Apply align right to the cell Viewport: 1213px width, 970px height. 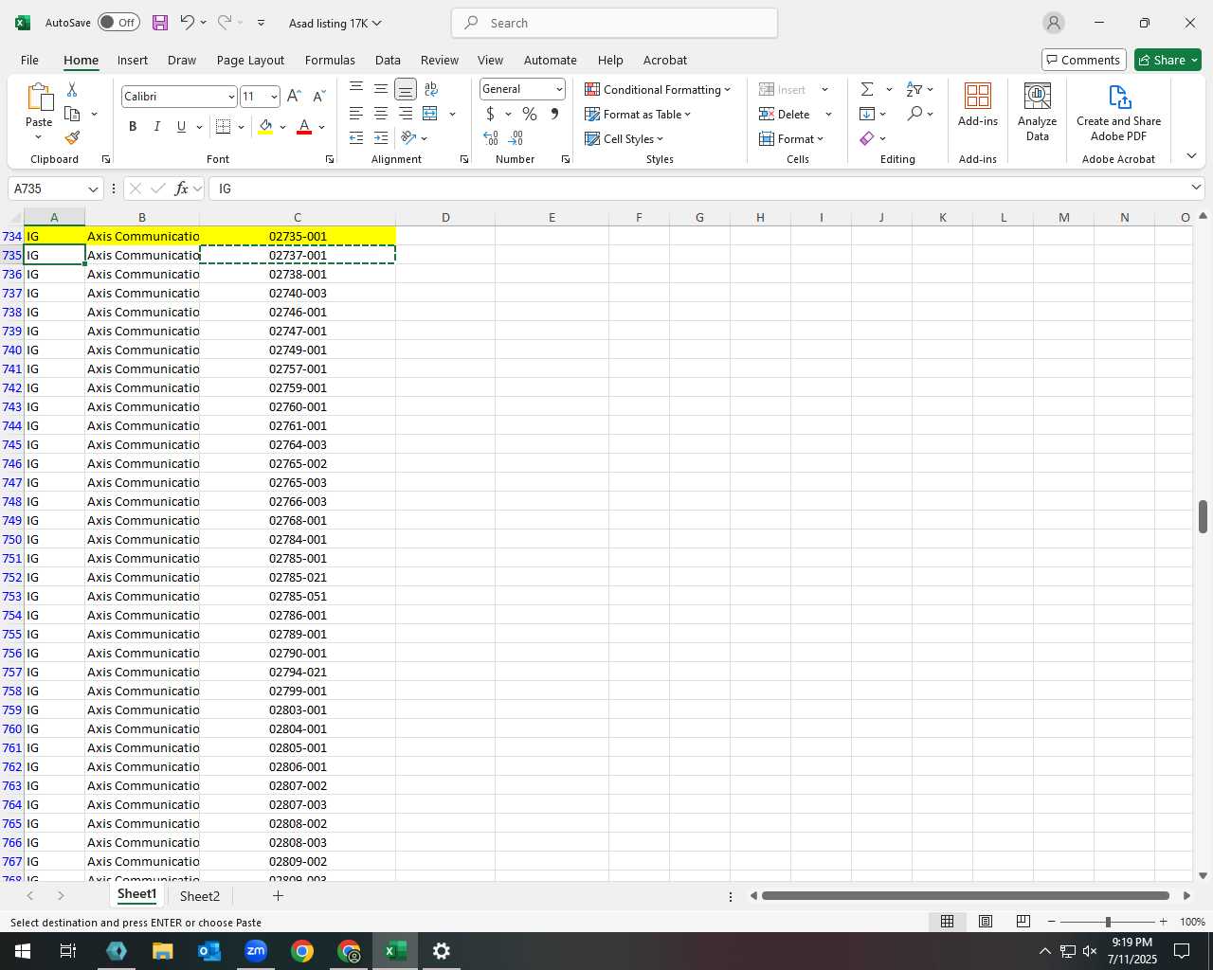406,114
